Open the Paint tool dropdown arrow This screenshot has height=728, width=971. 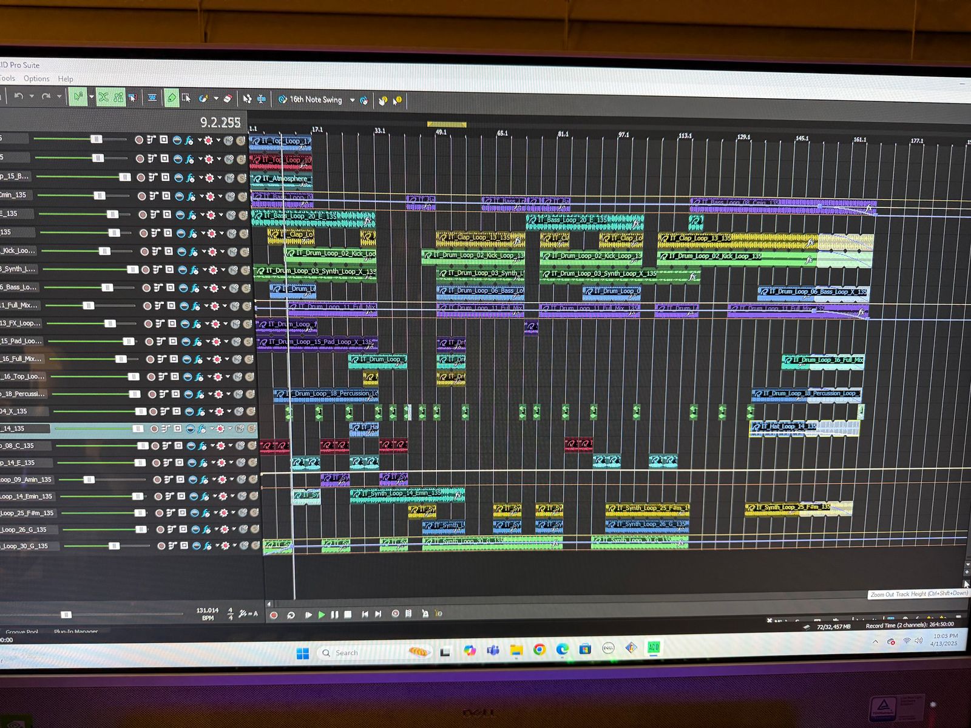[216, 98]
